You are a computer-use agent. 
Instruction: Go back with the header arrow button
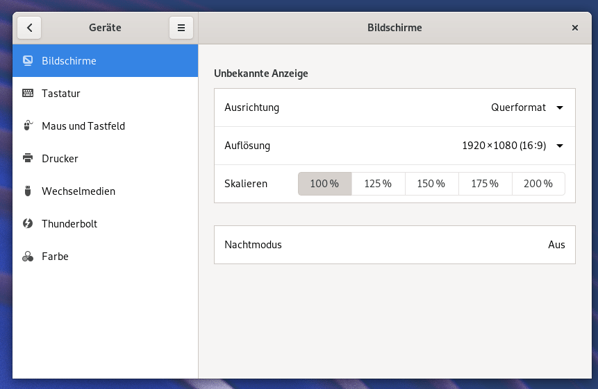pyautogui.click(x=29, y=28)
